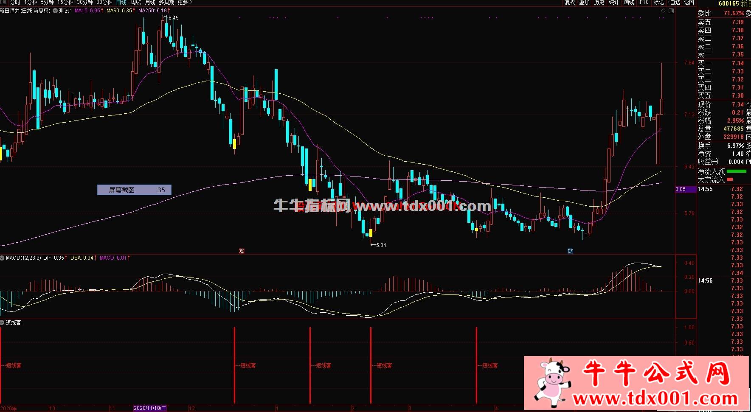Click the 涨 event marker on the chart
751x412 pixels.
click(x=242, y=251)
